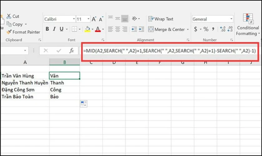262x156 pixels.
Task: Apply Percent Style format
Action: tap(206, 29)
